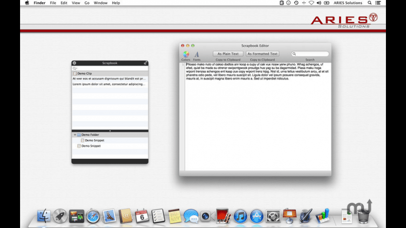Close the Scrapbook panel with its round X button
The height and width of the screenshot is (228, 406).
[x=74, y=63]
